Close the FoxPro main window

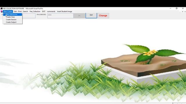(183, 8)
